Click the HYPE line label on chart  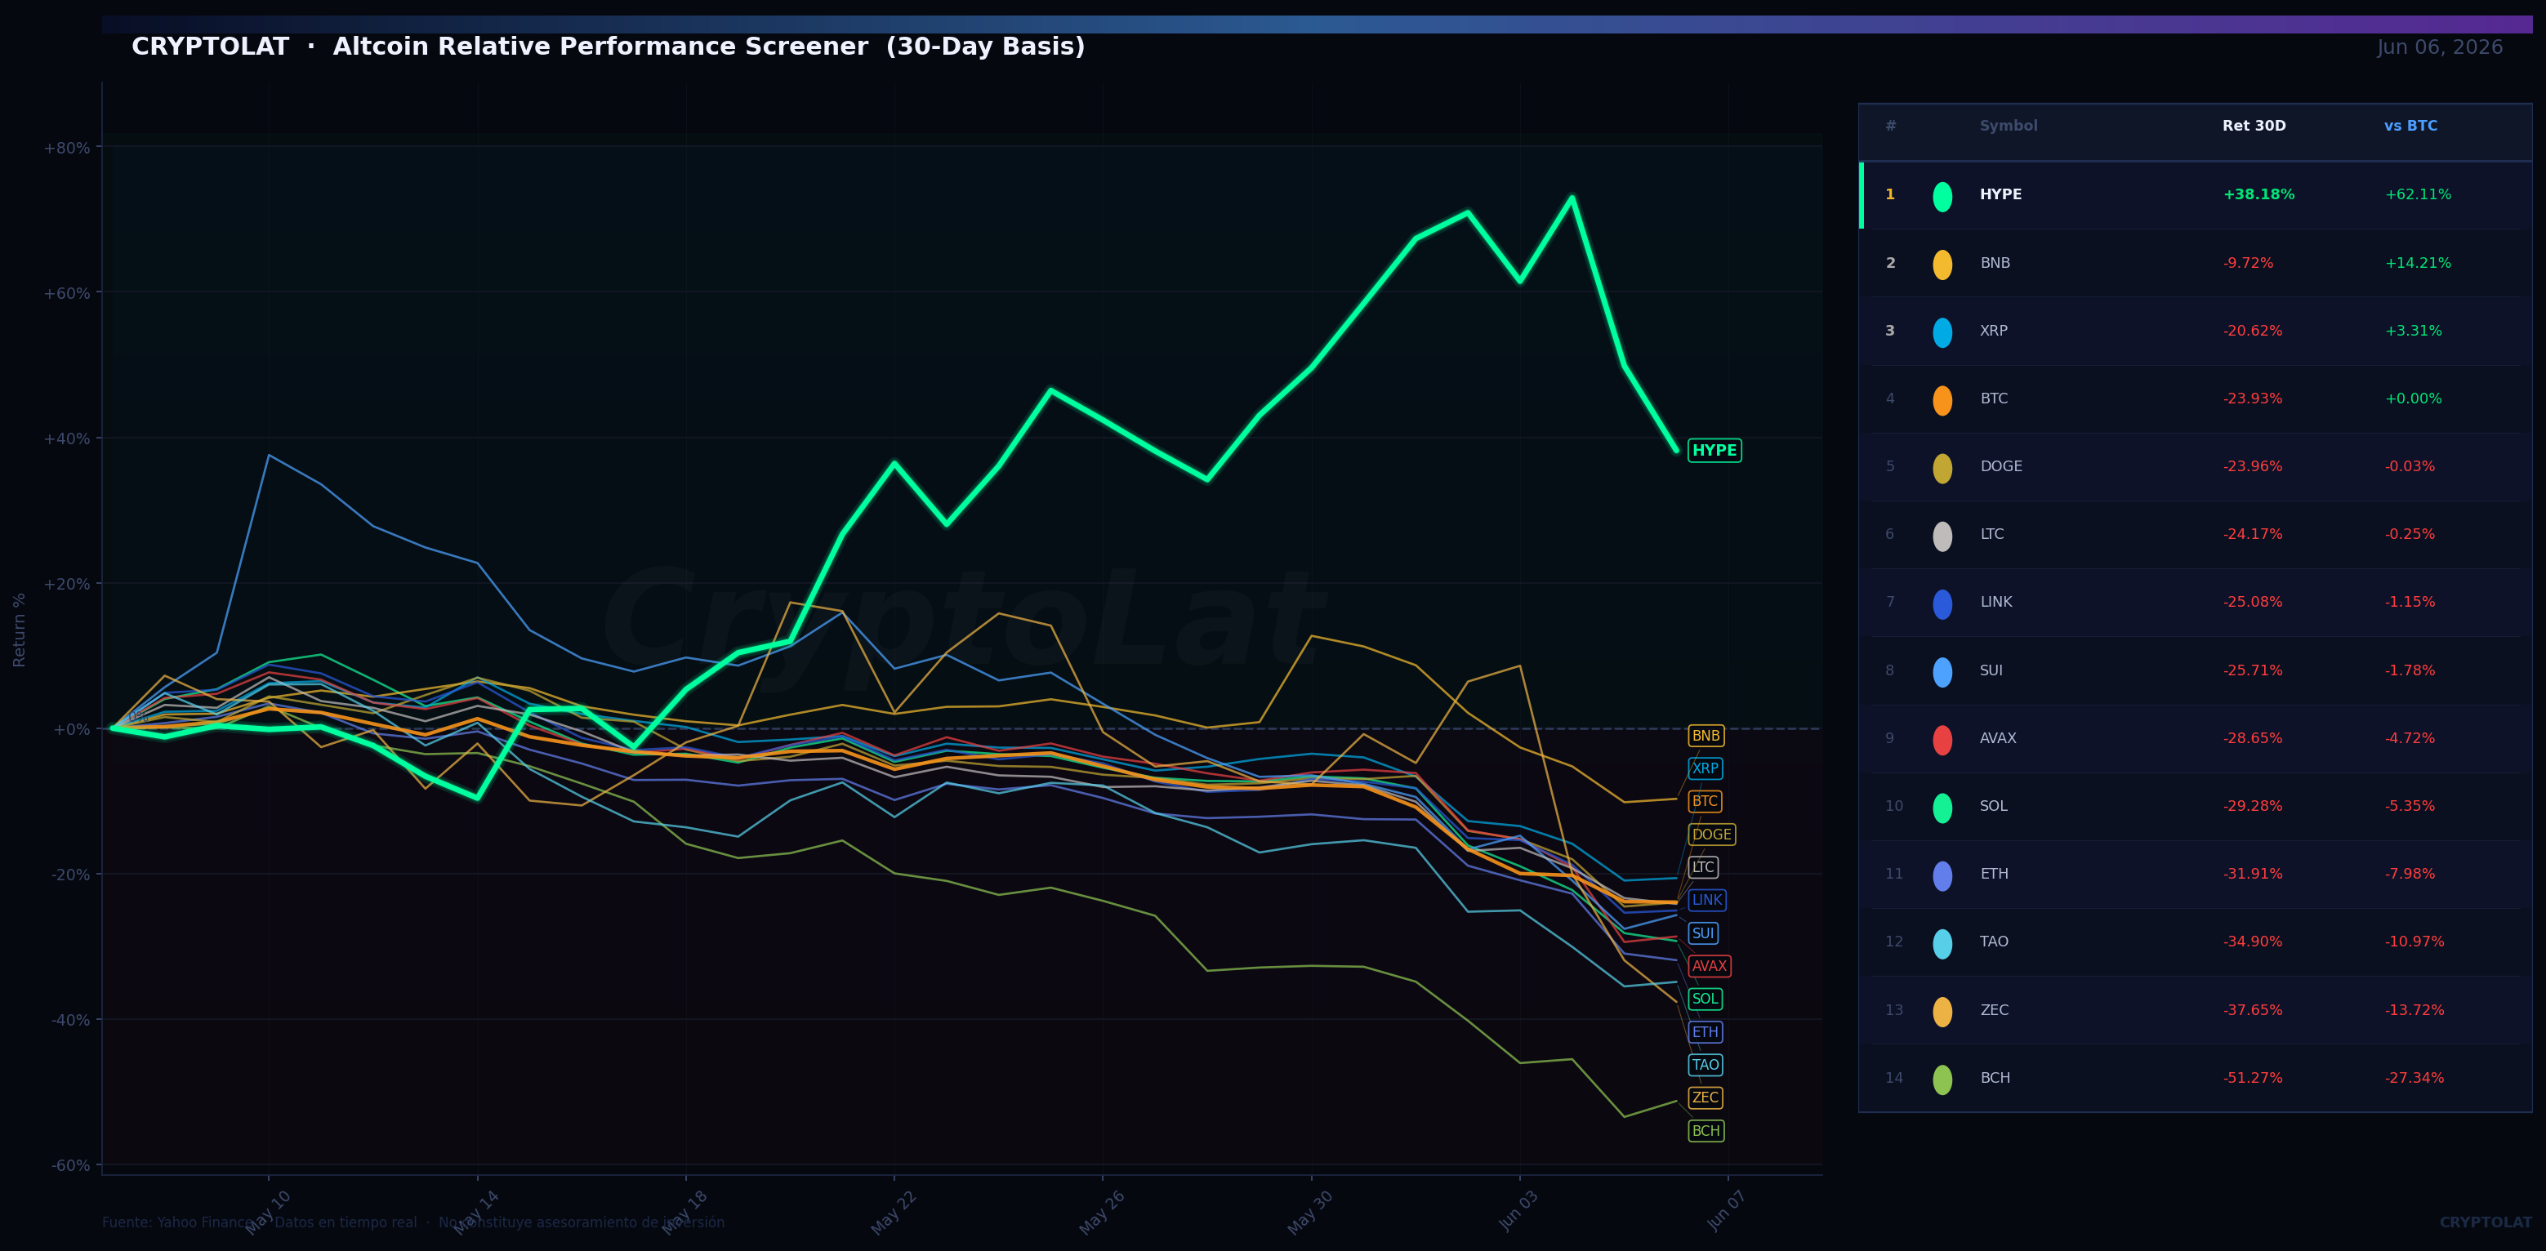(1714, 451)
